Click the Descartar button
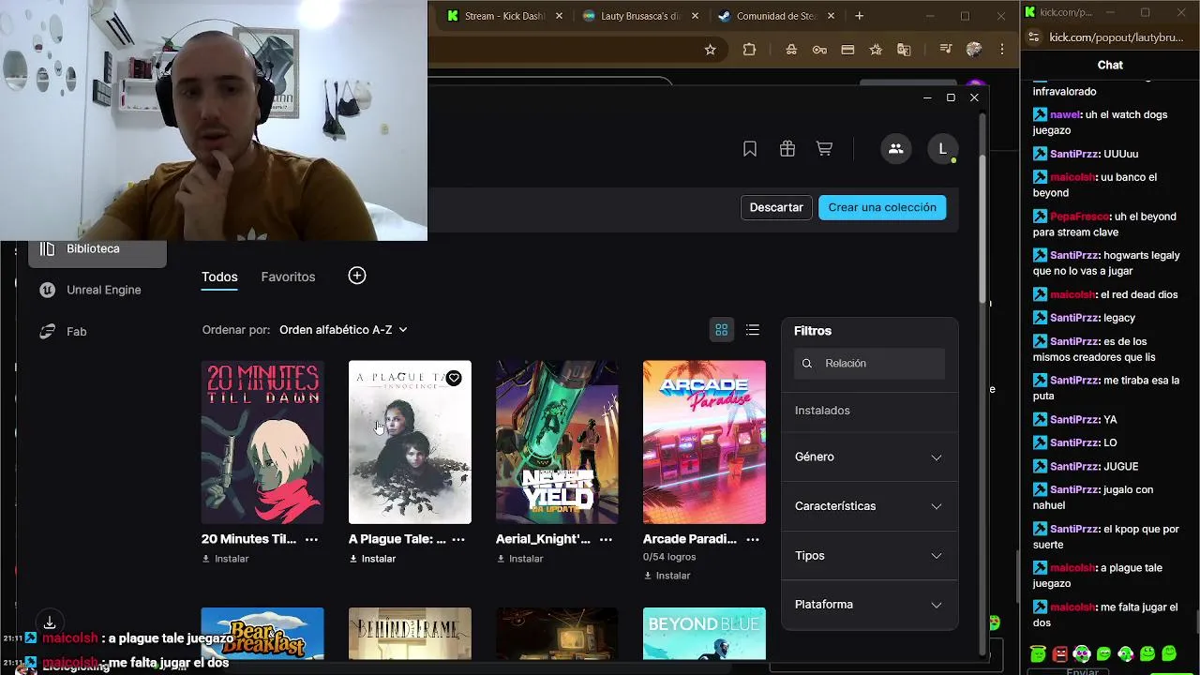This screenshot has width=1200, height=675. 776,207
